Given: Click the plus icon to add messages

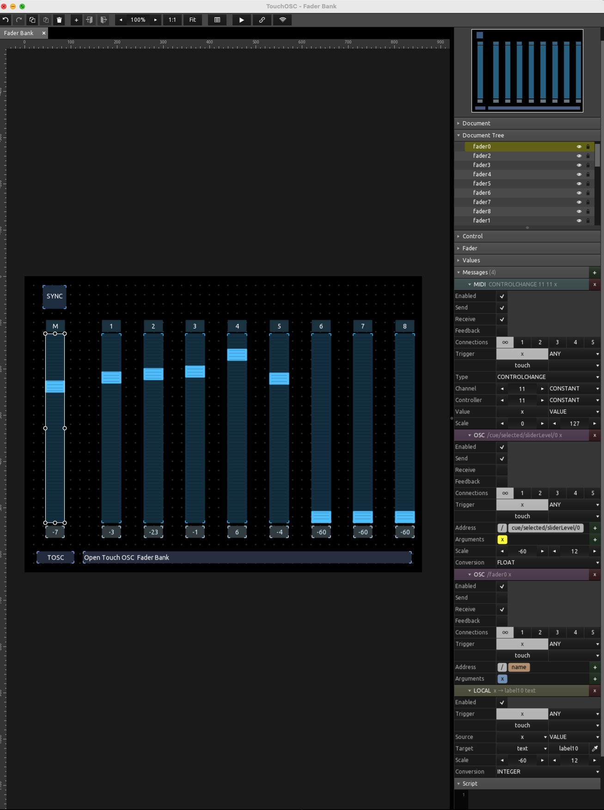Looking at the screenshot, I should click(594, 272).
